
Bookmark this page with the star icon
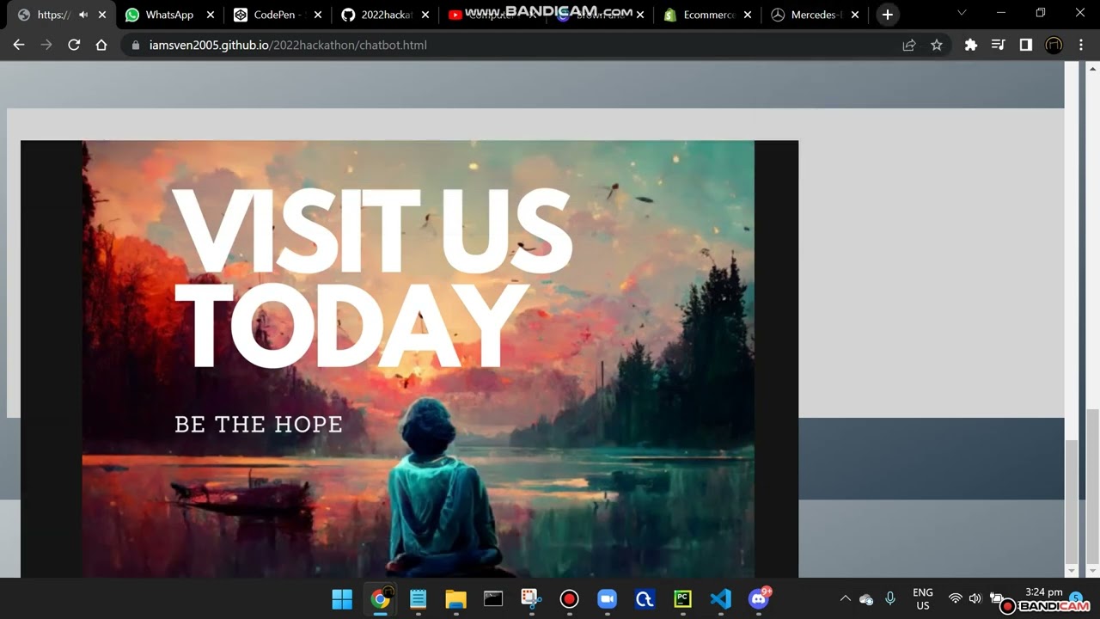click(937, 45)
